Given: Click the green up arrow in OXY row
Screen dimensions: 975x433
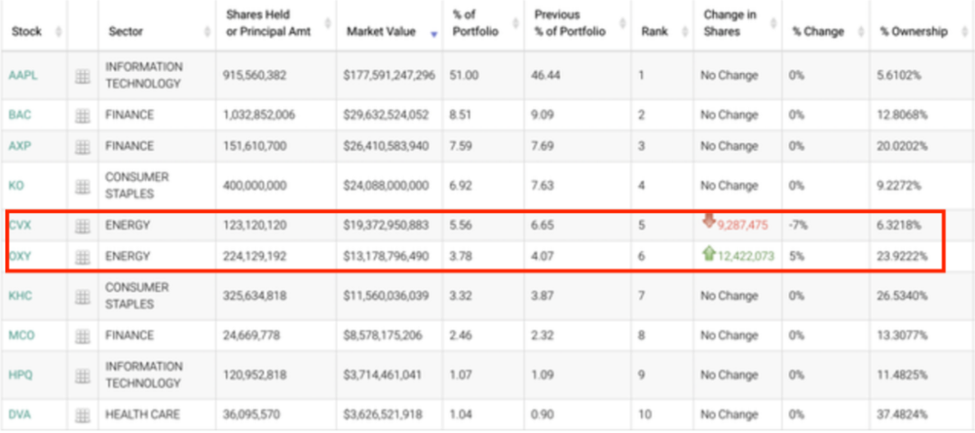Looking at the screenshot, I should tap(709, 253).
